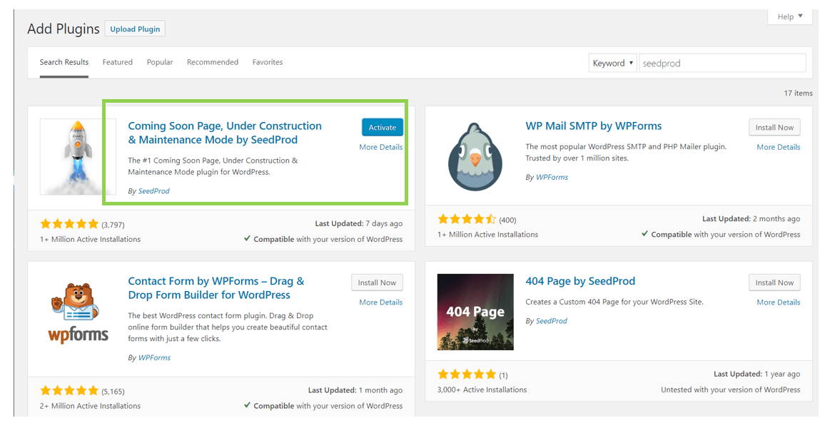Install Contact Form by WPForms plugin
825x438 pixels.
pyautogui.click(x=377, y=282)
